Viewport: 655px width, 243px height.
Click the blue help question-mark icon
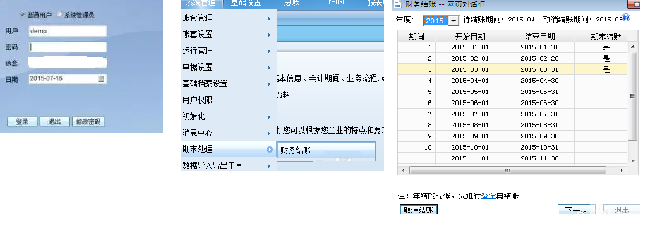(x=626, y=17)
